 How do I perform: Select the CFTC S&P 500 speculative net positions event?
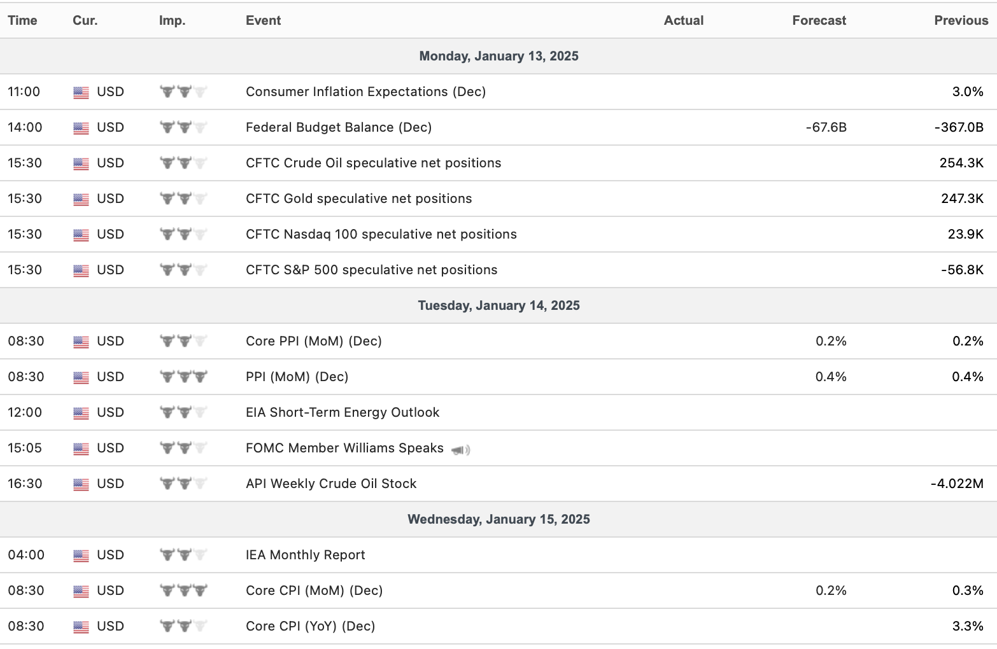[371, 270]
